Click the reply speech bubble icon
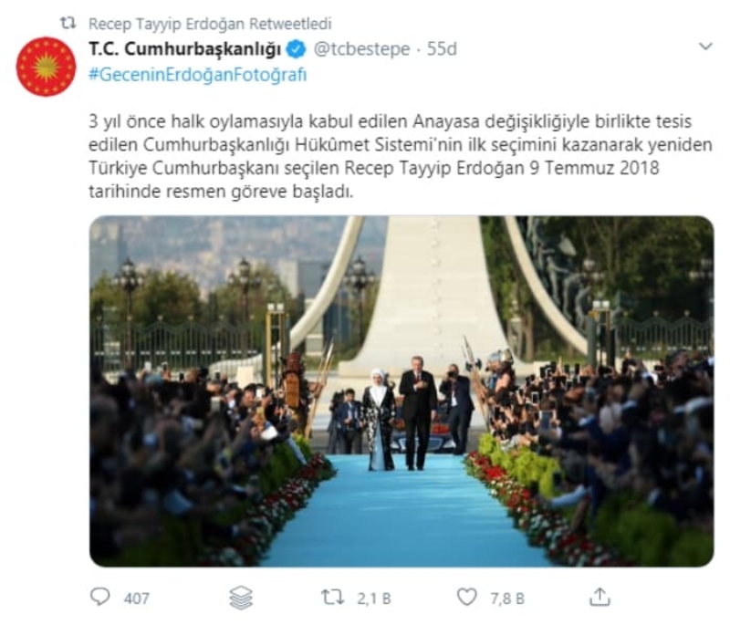Image resolution: width=730 pixels, height=625 pixels. [x=99, y=597]
